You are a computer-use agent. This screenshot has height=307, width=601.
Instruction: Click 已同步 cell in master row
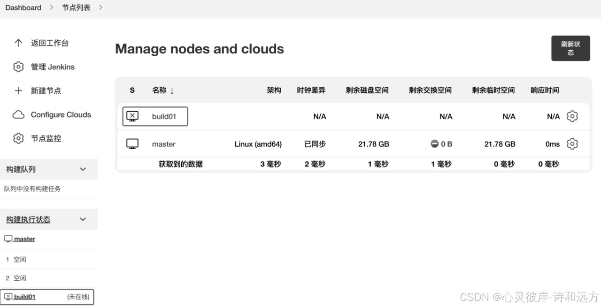coord(315,144)
